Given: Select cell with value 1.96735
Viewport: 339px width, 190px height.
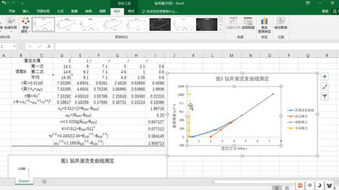Looking at the screenshot, I should tap(155, 109).
